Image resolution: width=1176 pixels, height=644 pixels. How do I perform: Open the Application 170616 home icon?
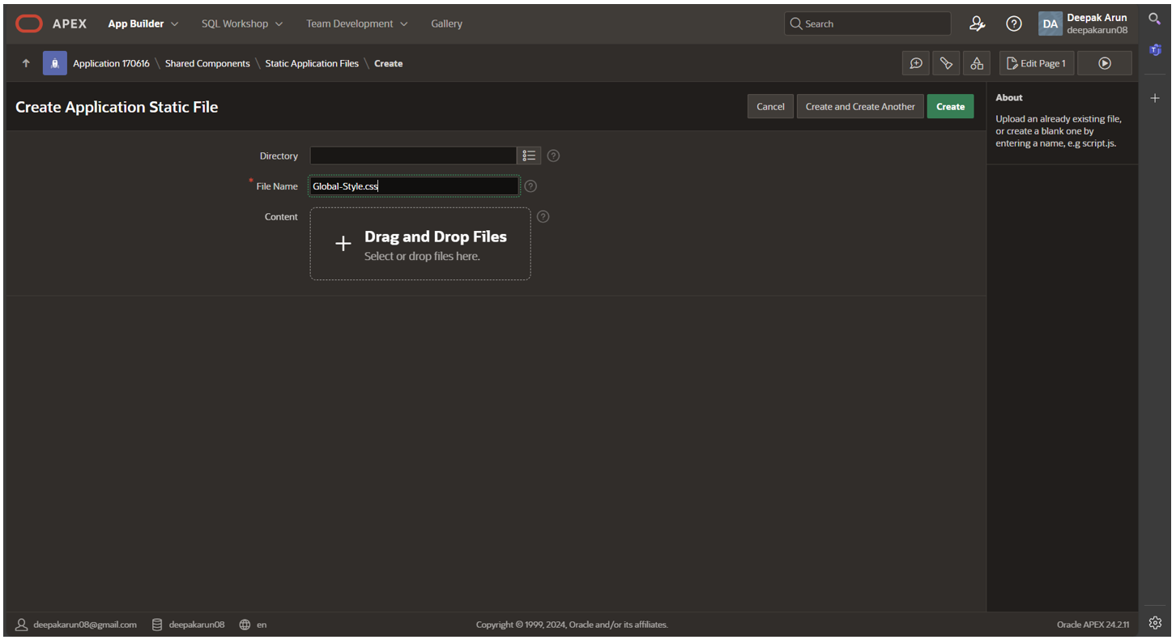coord(55,63)
